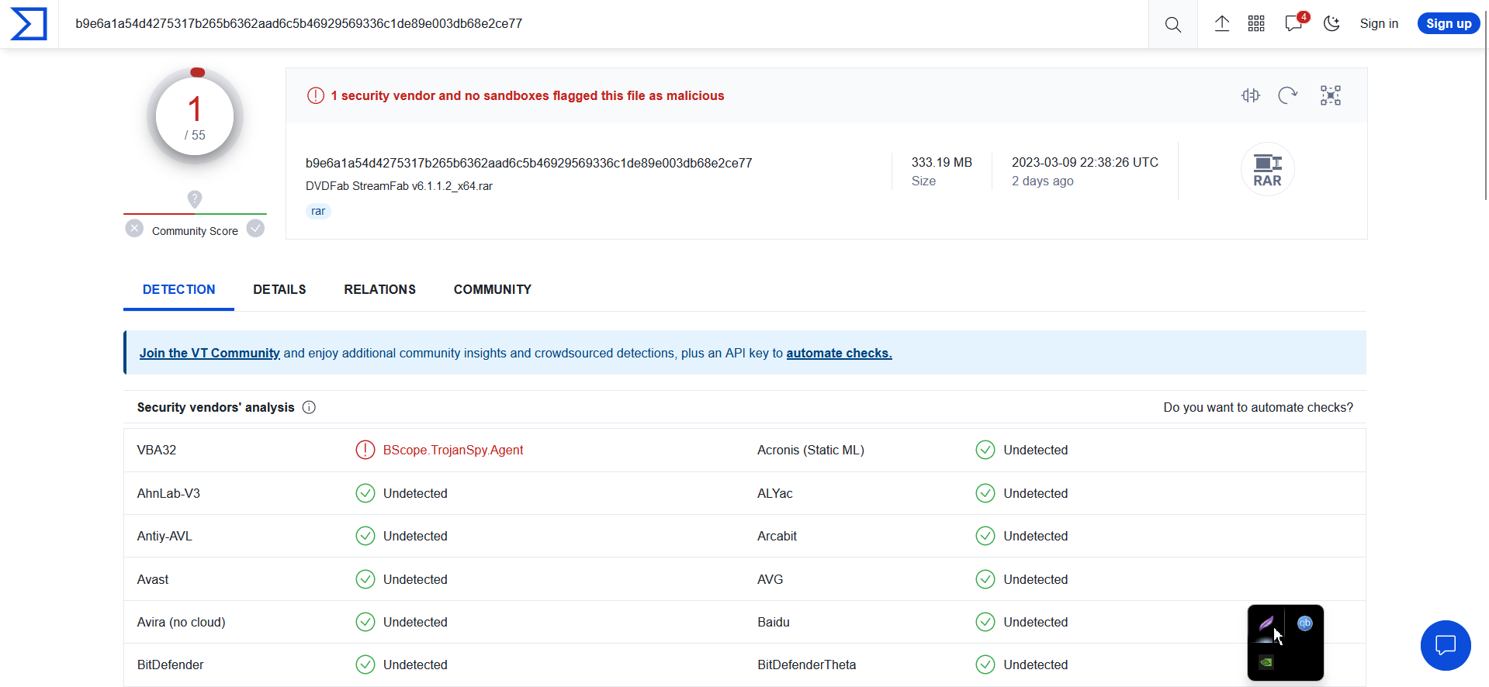The width and height of the screenshot is (1489, 687).
Task: Click the search magnifier icon
Action: (1172, 24)
